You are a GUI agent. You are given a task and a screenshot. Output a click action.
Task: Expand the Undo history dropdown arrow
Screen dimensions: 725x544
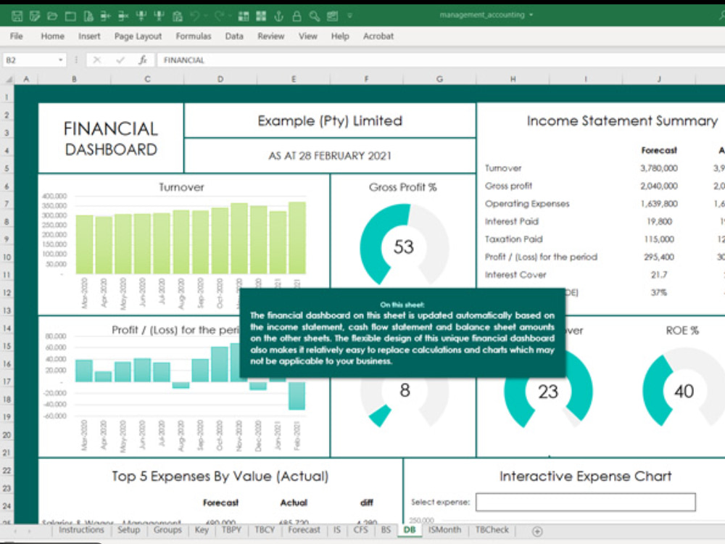[206, 16]
